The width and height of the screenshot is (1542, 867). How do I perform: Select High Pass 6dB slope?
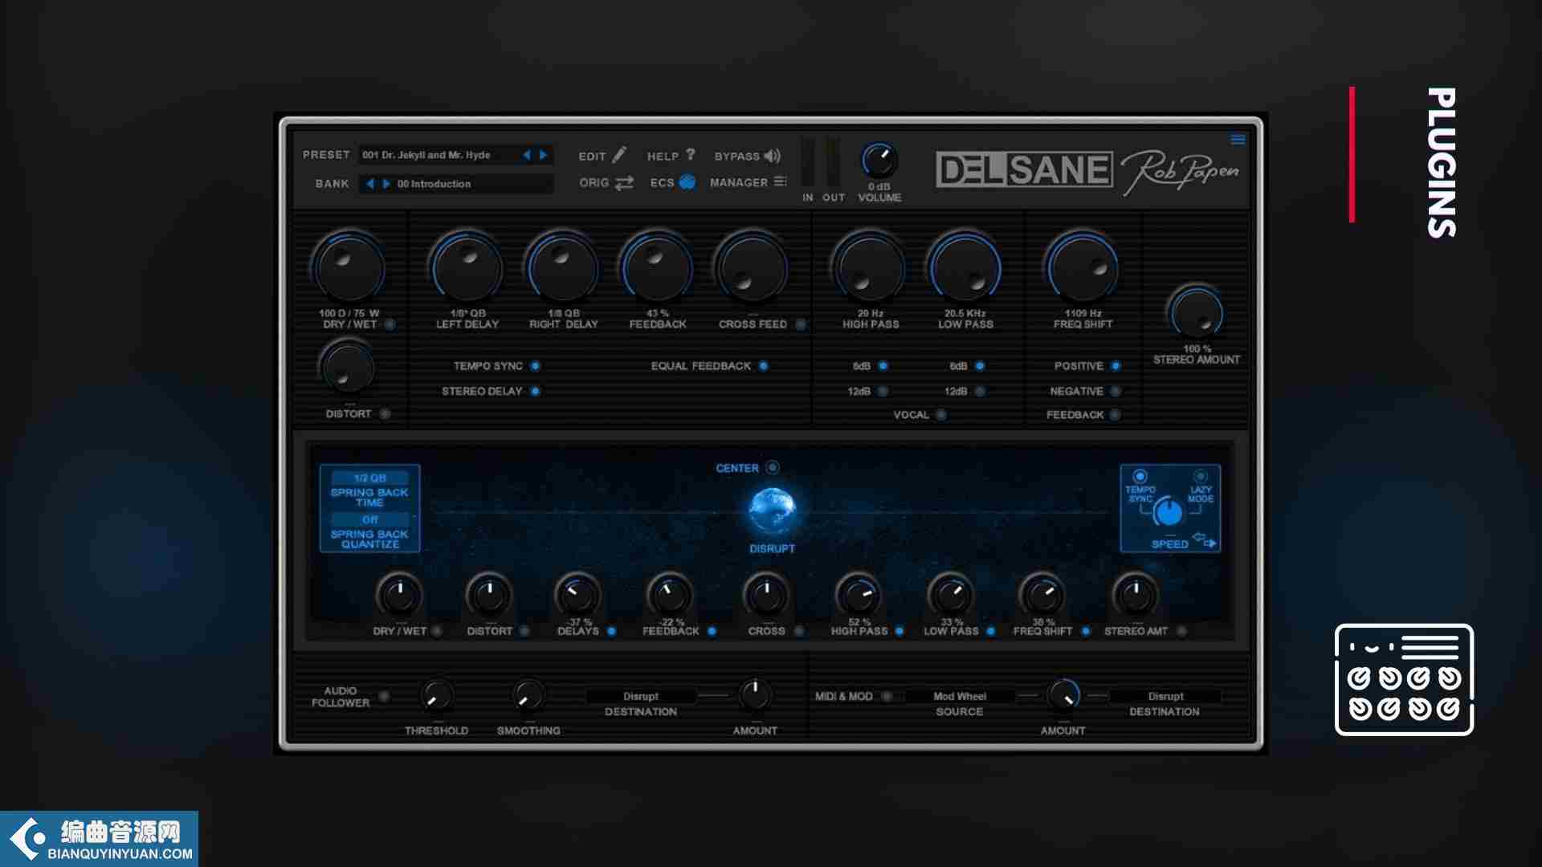[883, 366]
